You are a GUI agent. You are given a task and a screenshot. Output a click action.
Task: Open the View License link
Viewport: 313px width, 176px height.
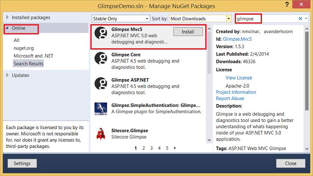point(238,78)
